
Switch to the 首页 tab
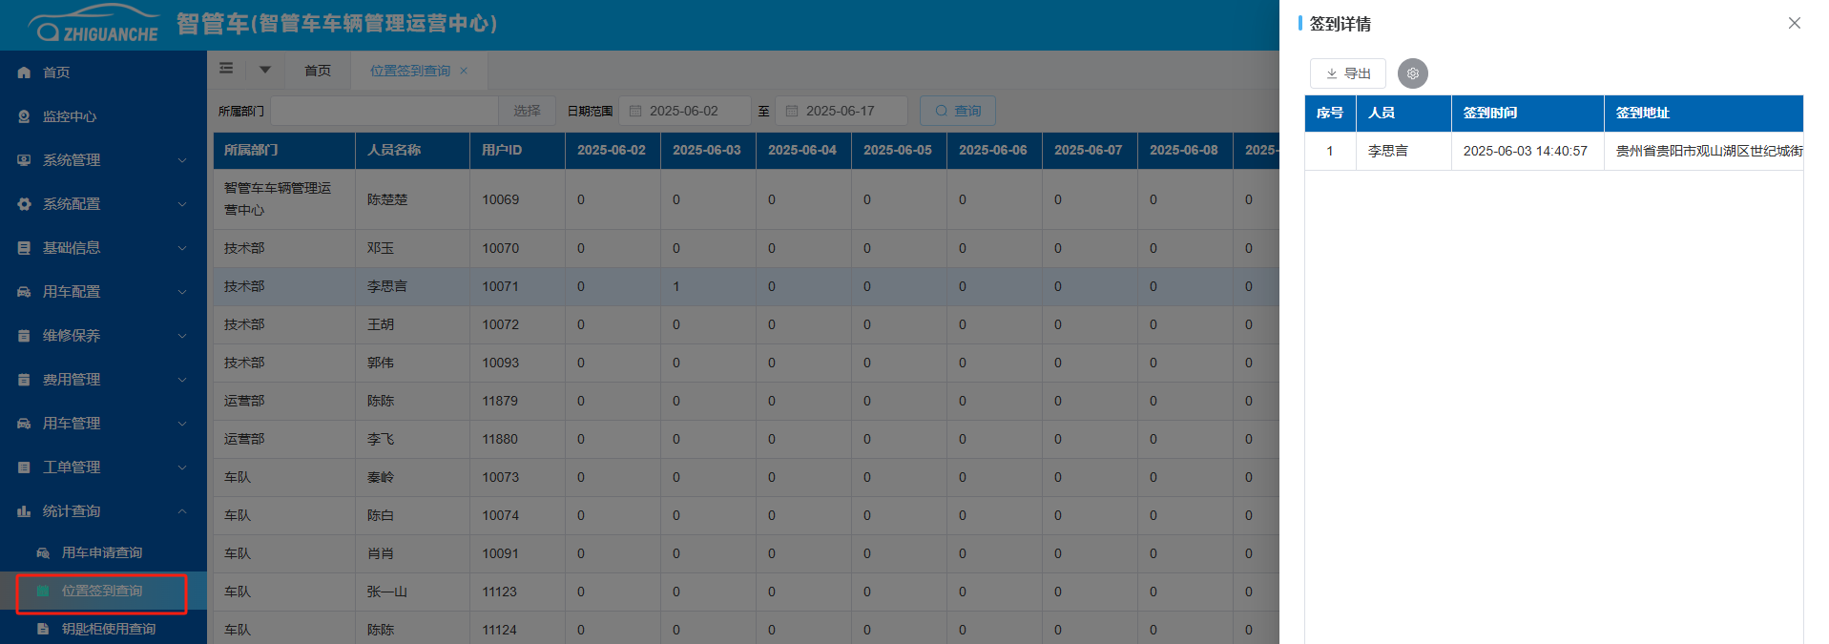pyautogui.click(x=317, y=71)
